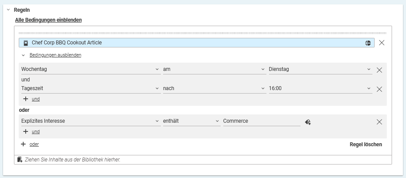The width and height of the screenshot is (406, 178).
Task: Delete the Explizites Interesse condition row
Action: point(379,122)
